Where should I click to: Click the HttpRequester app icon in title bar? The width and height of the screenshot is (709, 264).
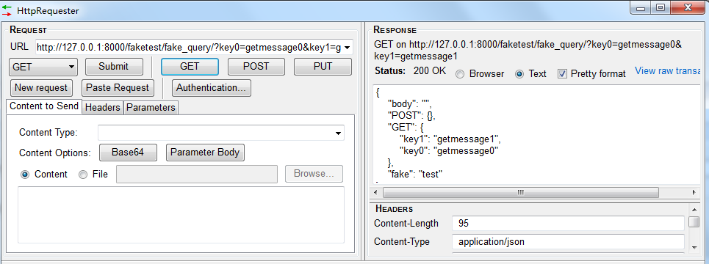(7, 10)
